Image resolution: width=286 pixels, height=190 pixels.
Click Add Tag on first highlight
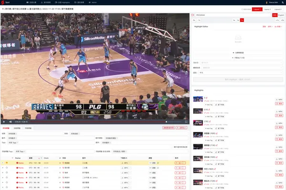click(209, 105)
